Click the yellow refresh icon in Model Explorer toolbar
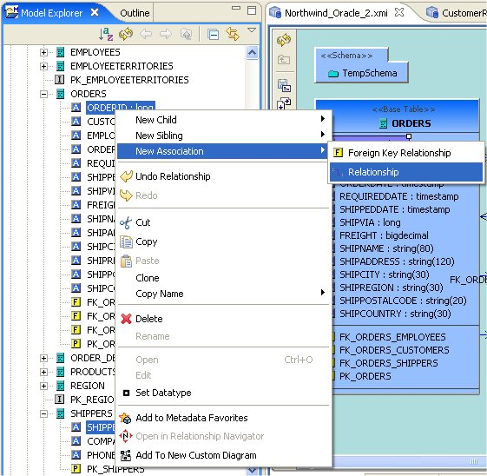487x476 pixels. (126, 34)
